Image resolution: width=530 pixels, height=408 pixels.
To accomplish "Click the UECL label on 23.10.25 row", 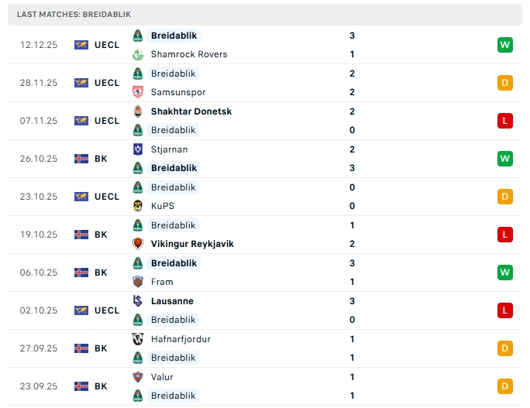I will [x=107, y=197].
